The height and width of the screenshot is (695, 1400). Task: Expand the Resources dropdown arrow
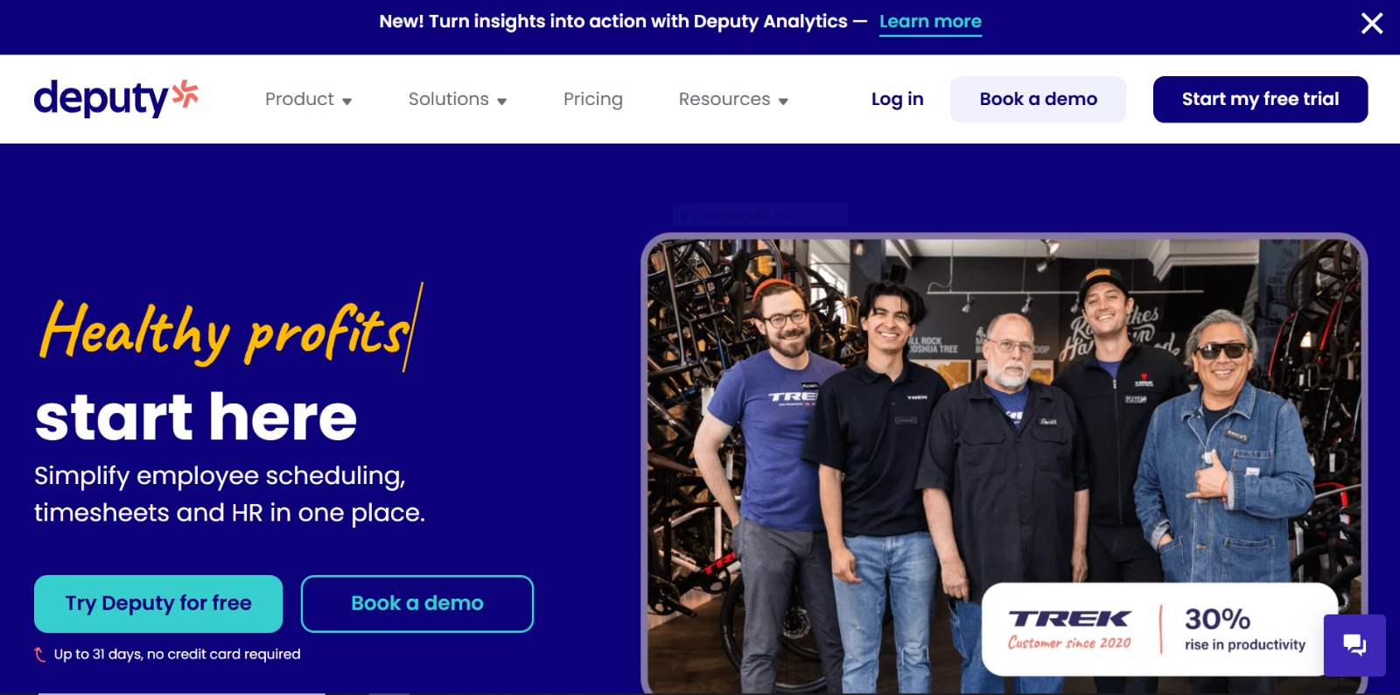click(783, 102)
